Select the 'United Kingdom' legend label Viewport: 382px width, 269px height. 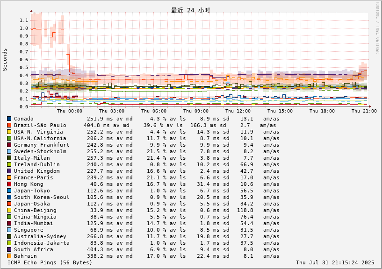[37, 171]
